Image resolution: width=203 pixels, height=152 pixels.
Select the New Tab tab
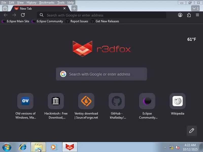coord(40,9)
